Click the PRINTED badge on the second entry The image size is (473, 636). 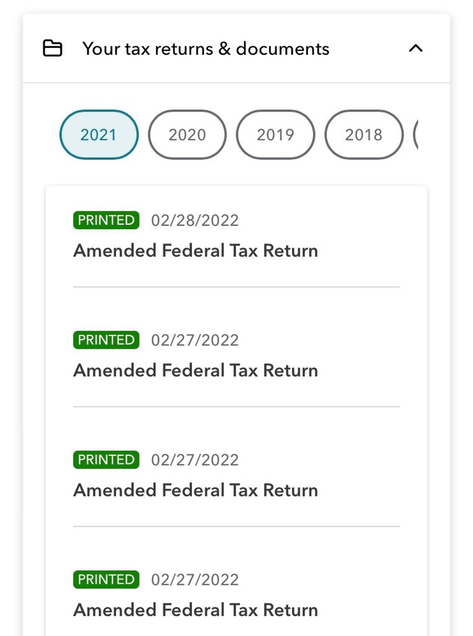point(106,340)
